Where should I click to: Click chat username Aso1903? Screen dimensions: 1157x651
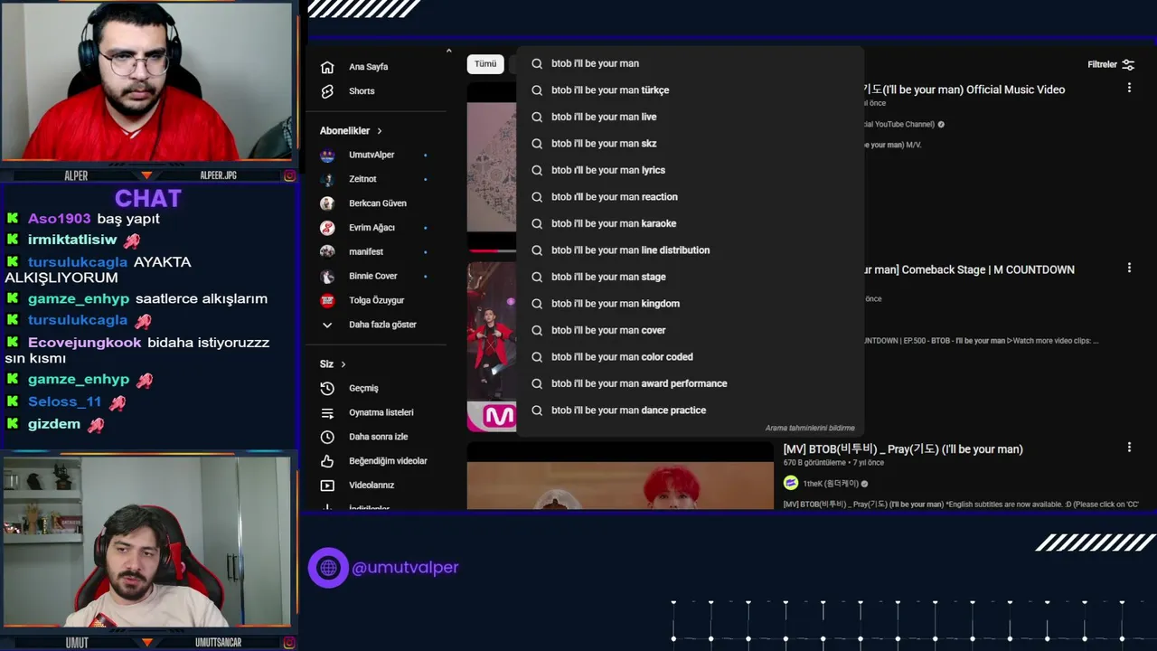point(59,219)
